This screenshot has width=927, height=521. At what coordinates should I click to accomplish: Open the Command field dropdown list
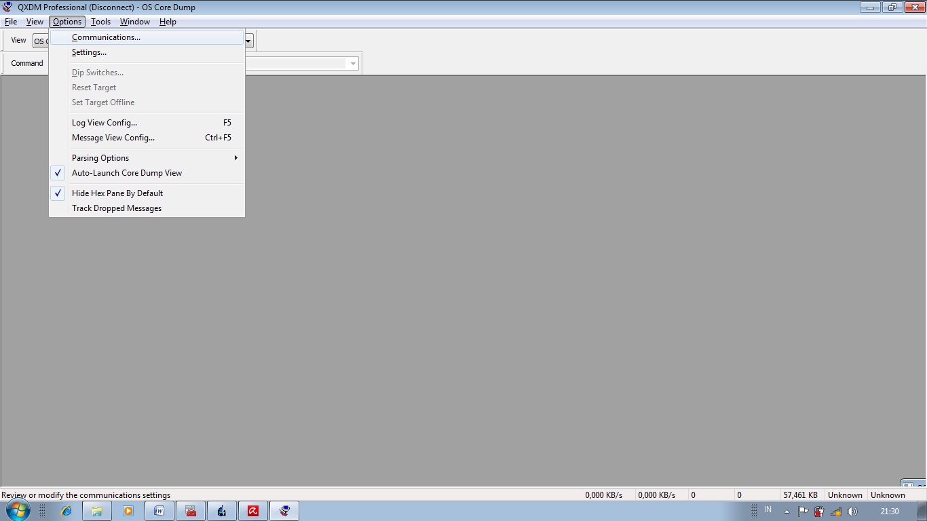353,63
